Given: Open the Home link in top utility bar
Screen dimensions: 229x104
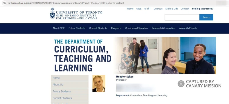Looking at the screenshot, I should coord(130,9).
